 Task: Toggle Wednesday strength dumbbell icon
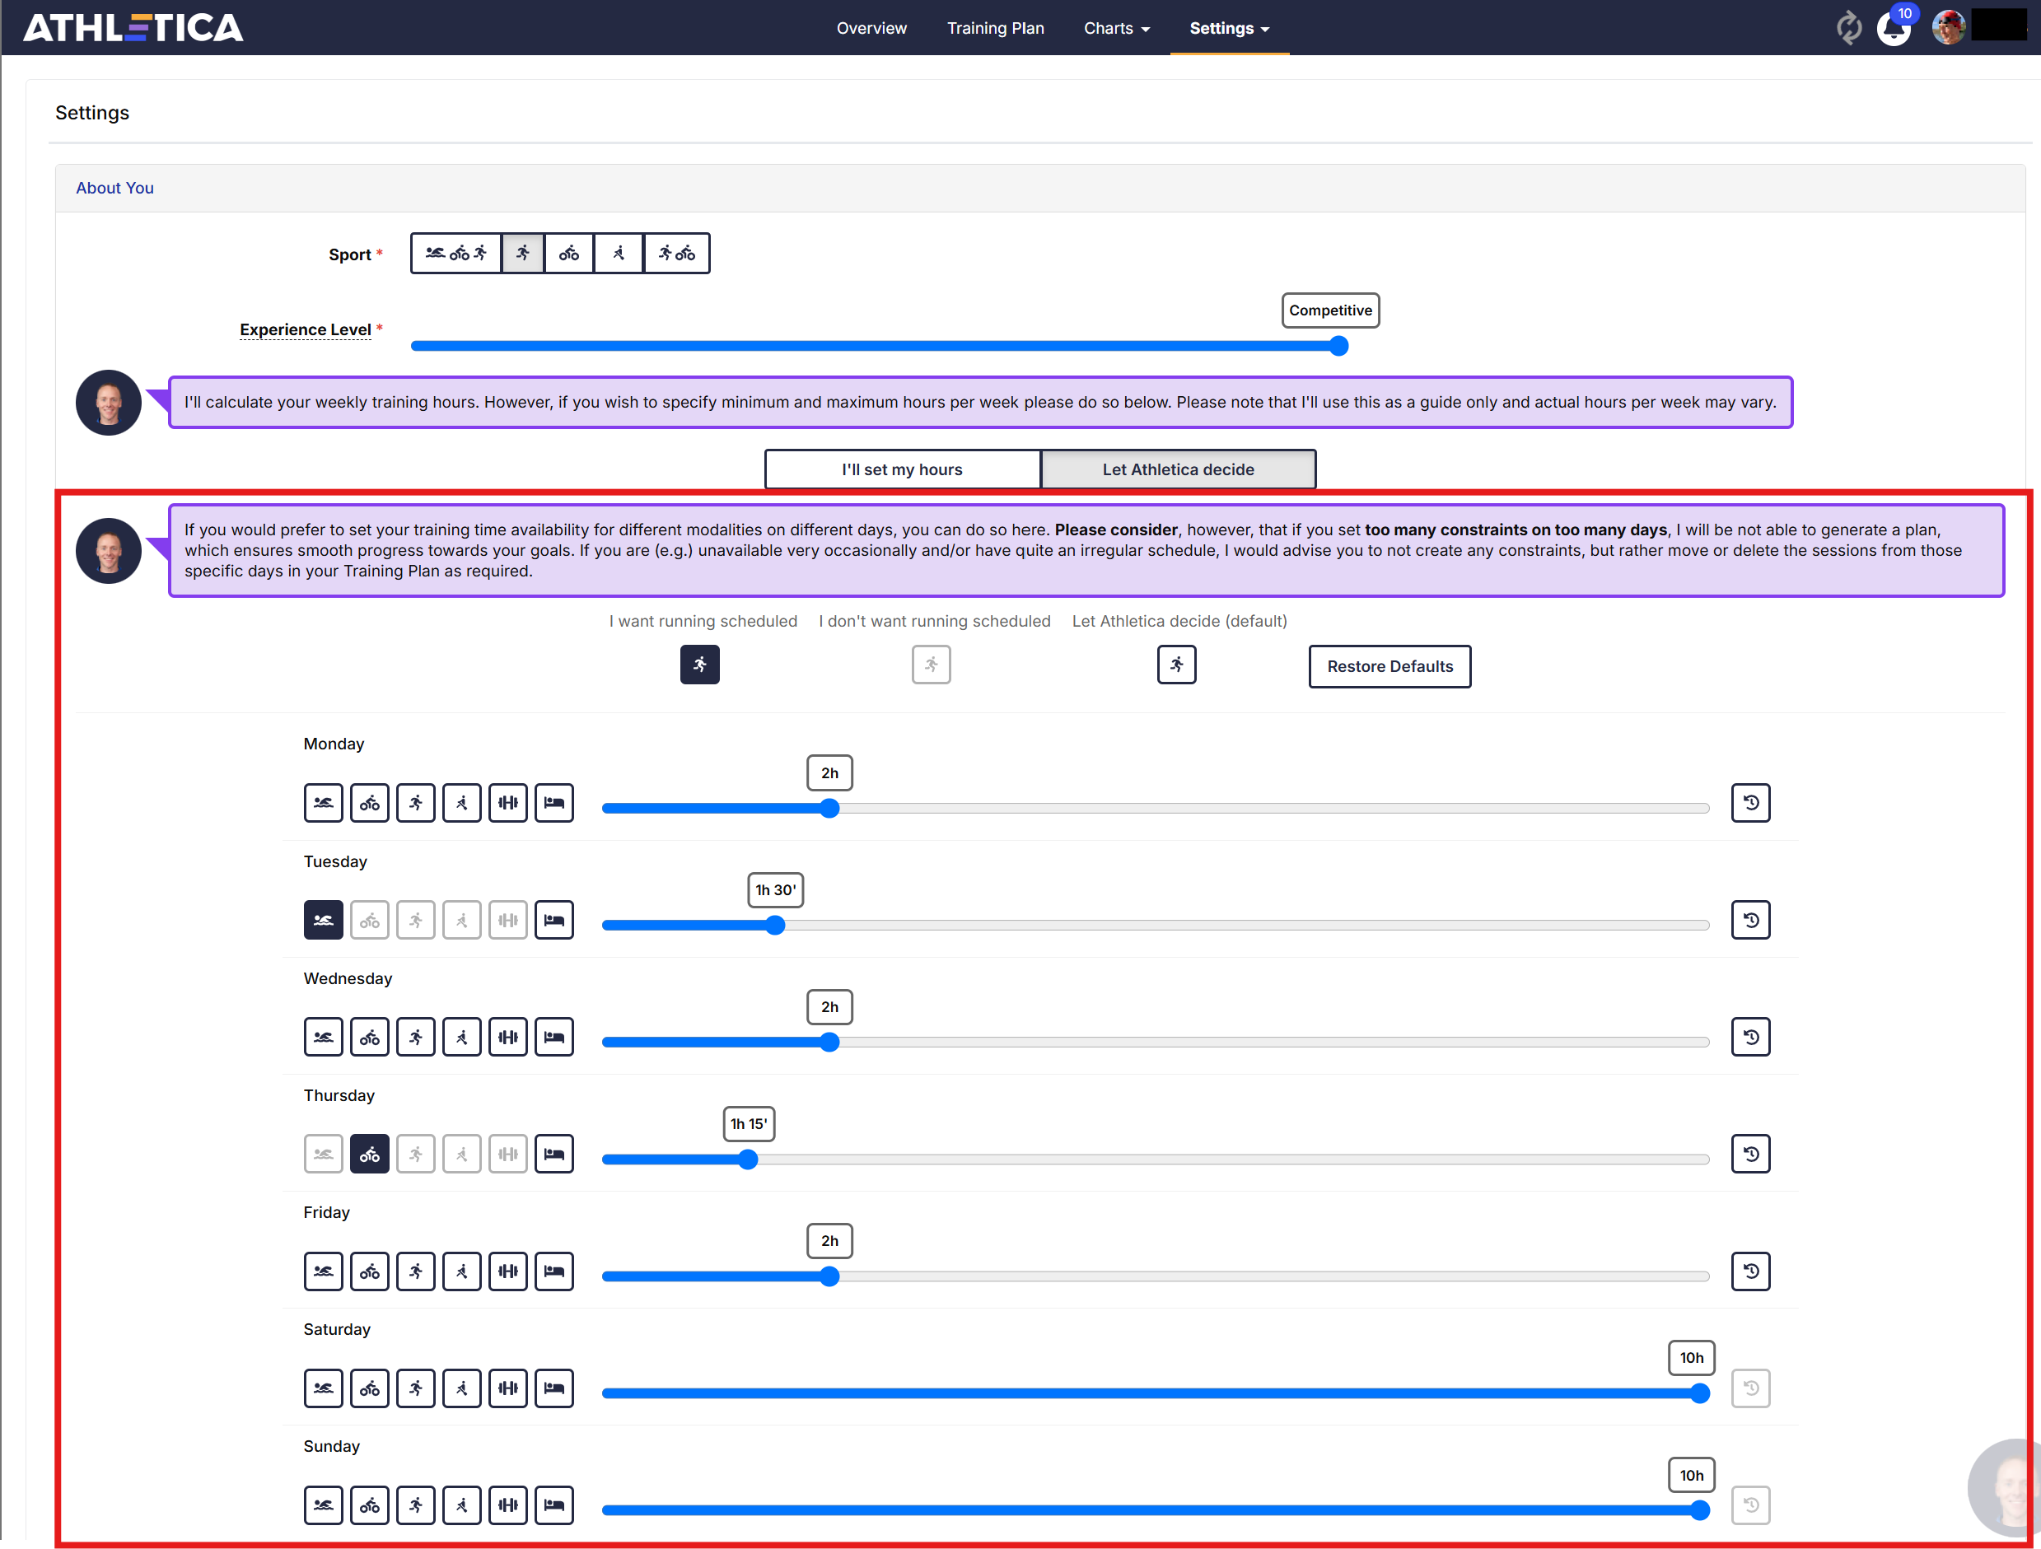[x=507, y=1037]
